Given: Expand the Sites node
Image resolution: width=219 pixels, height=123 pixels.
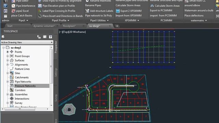Looking at the screenshot, I should point(8,73).
